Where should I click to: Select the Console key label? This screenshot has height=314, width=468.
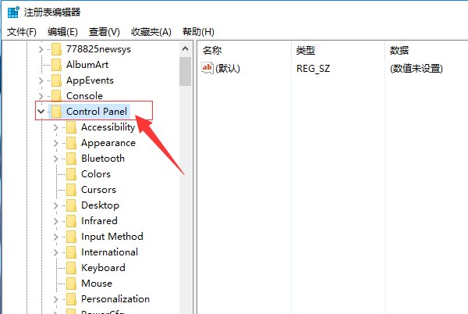tap(84, 96)
